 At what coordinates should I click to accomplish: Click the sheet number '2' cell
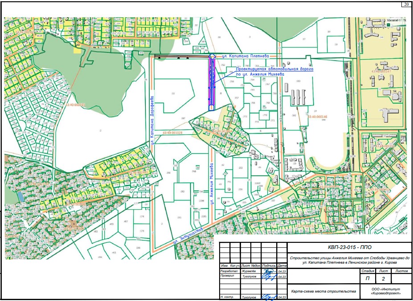tap(383, 278)
